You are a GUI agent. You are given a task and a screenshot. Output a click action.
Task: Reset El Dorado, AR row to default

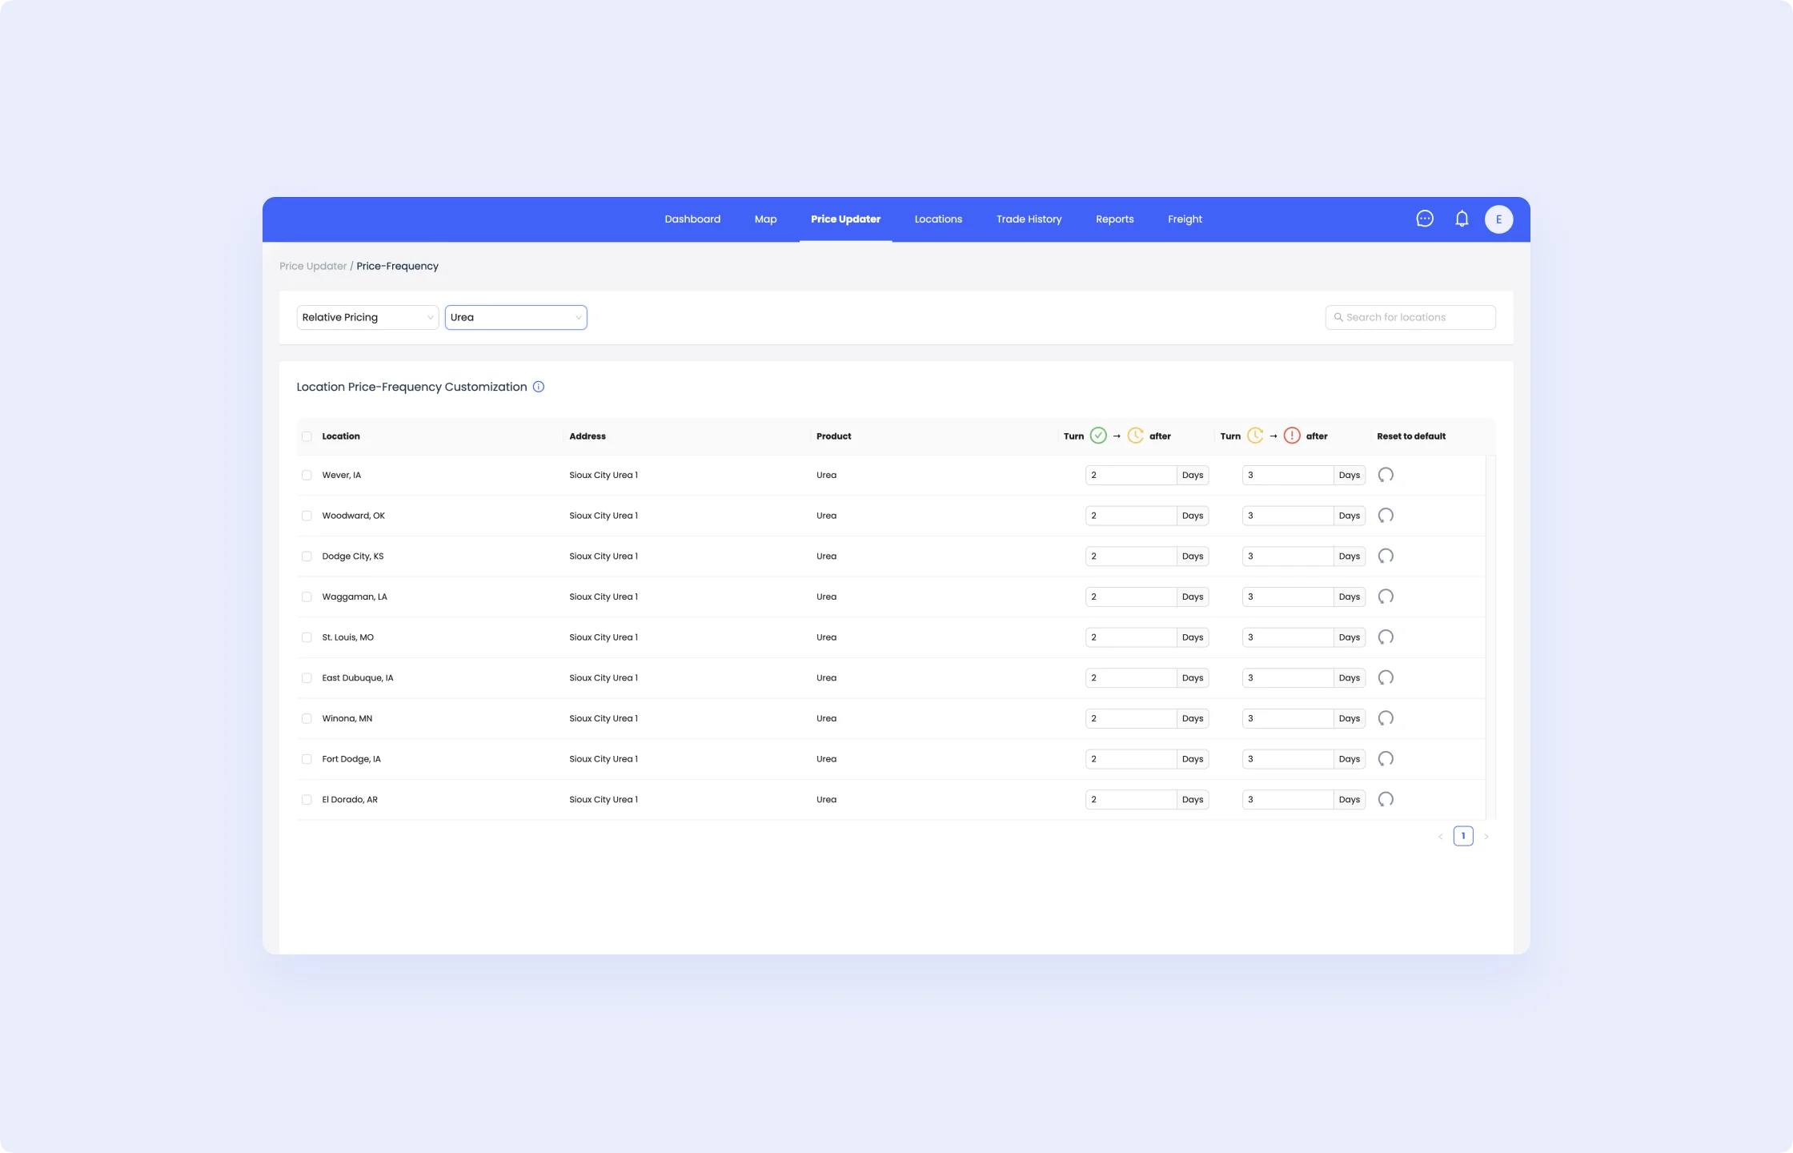(x=1386, y=799)
